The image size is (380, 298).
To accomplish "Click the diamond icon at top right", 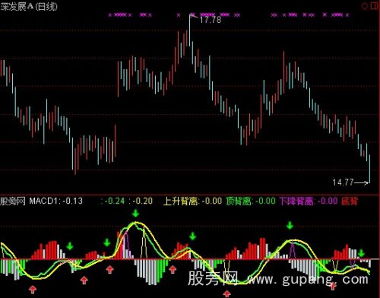I will (365, 6).
